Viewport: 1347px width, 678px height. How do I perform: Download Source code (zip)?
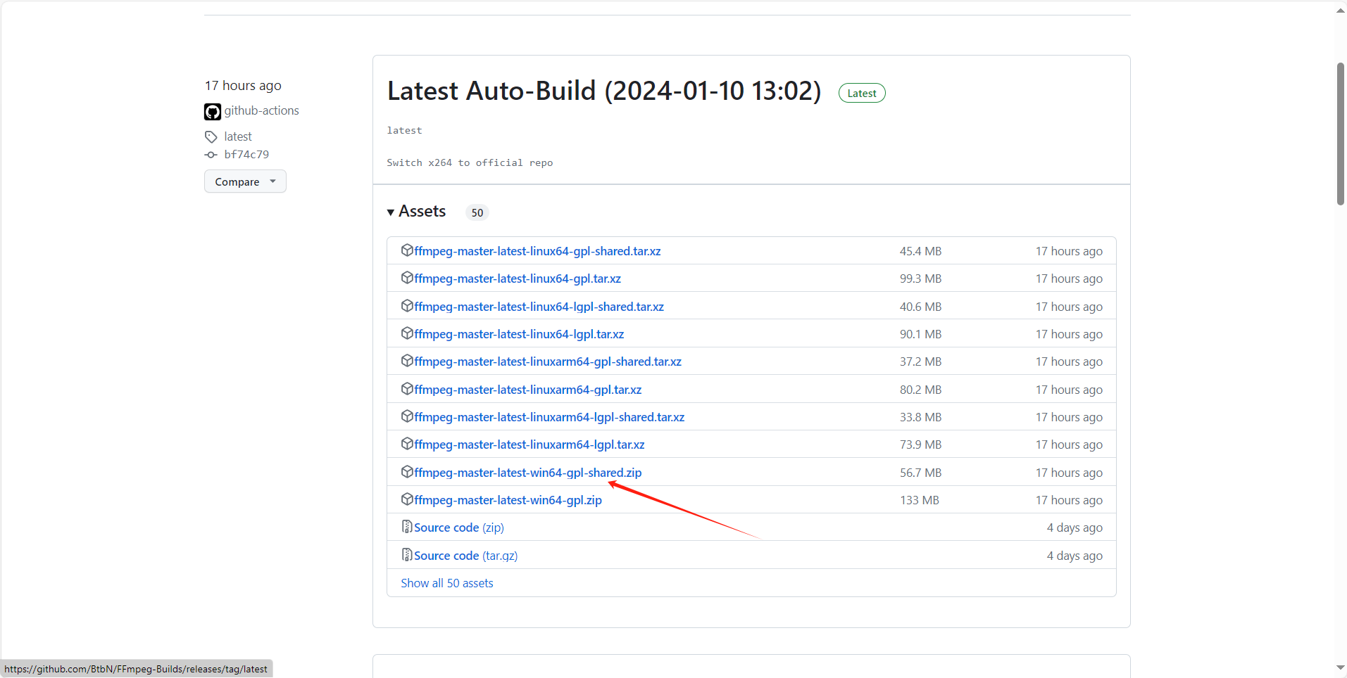[459, 527]
